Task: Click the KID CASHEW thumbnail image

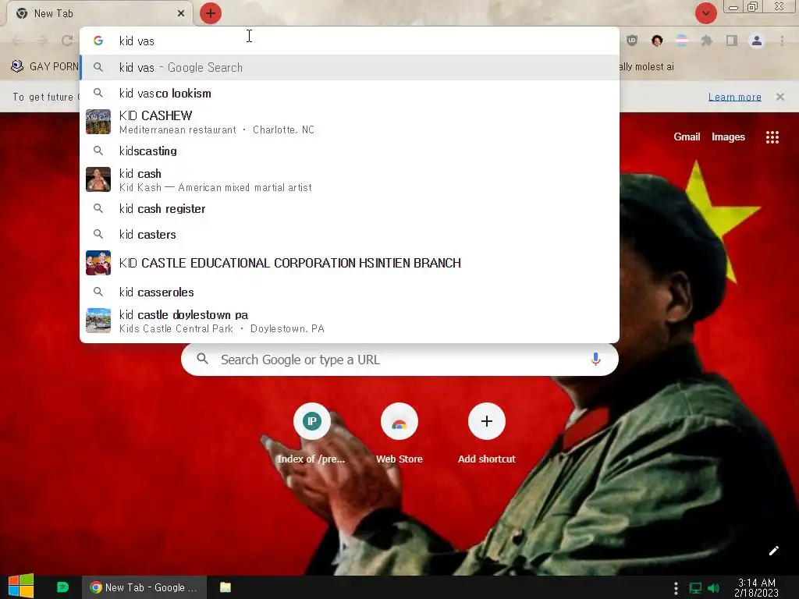Action: [x=98, y=122]
